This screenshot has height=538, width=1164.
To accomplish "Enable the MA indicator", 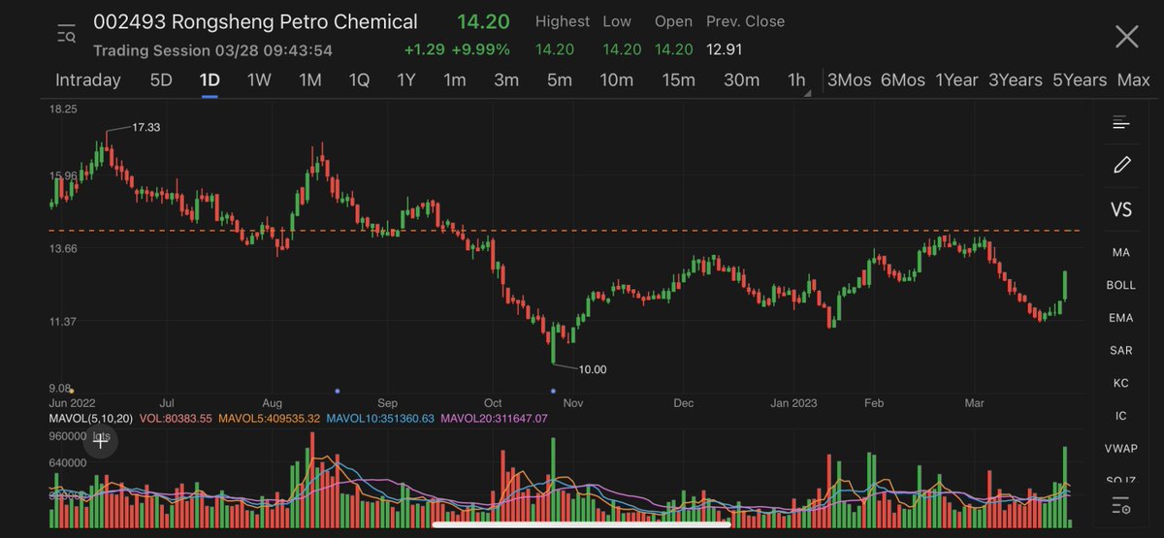I will [x=1121, y=252].
